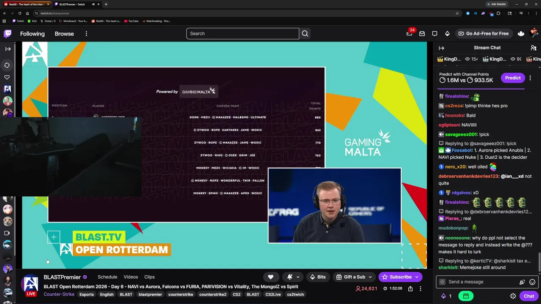This screenshot has width=541, height=304.
Task: Share the stream via share icon
Action: click(x=410, y=288)
